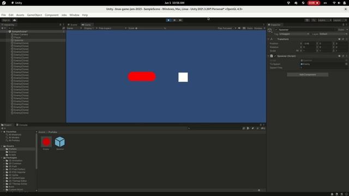Click the GameObject cube icon in Inspector
Image resolution: width=349 pixels, height=196 pixels.
(x=270, y=30)
